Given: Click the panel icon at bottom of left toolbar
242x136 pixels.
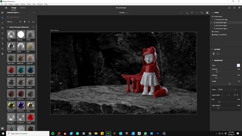Looking at the screenshot, I should 2,128.
